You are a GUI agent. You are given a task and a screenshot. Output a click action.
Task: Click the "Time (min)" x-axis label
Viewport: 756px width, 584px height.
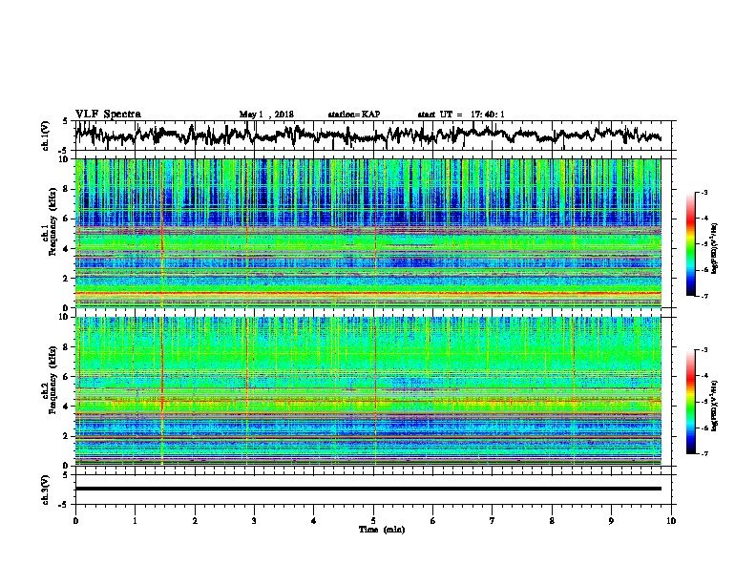382,530
